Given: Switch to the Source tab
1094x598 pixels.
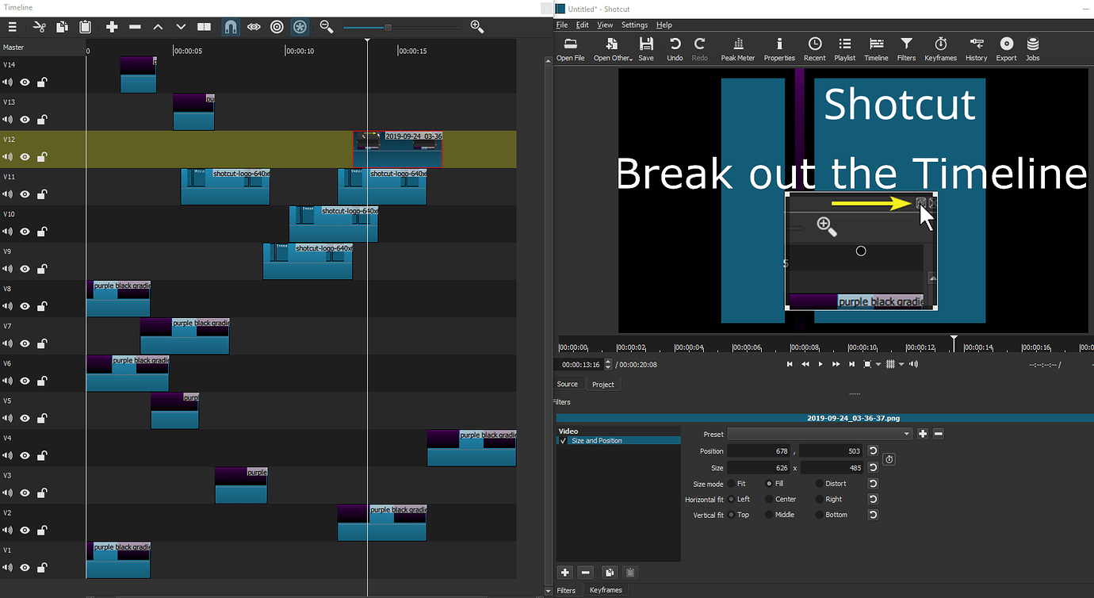Looking at the screenshot, I should [x=568, y=384].
